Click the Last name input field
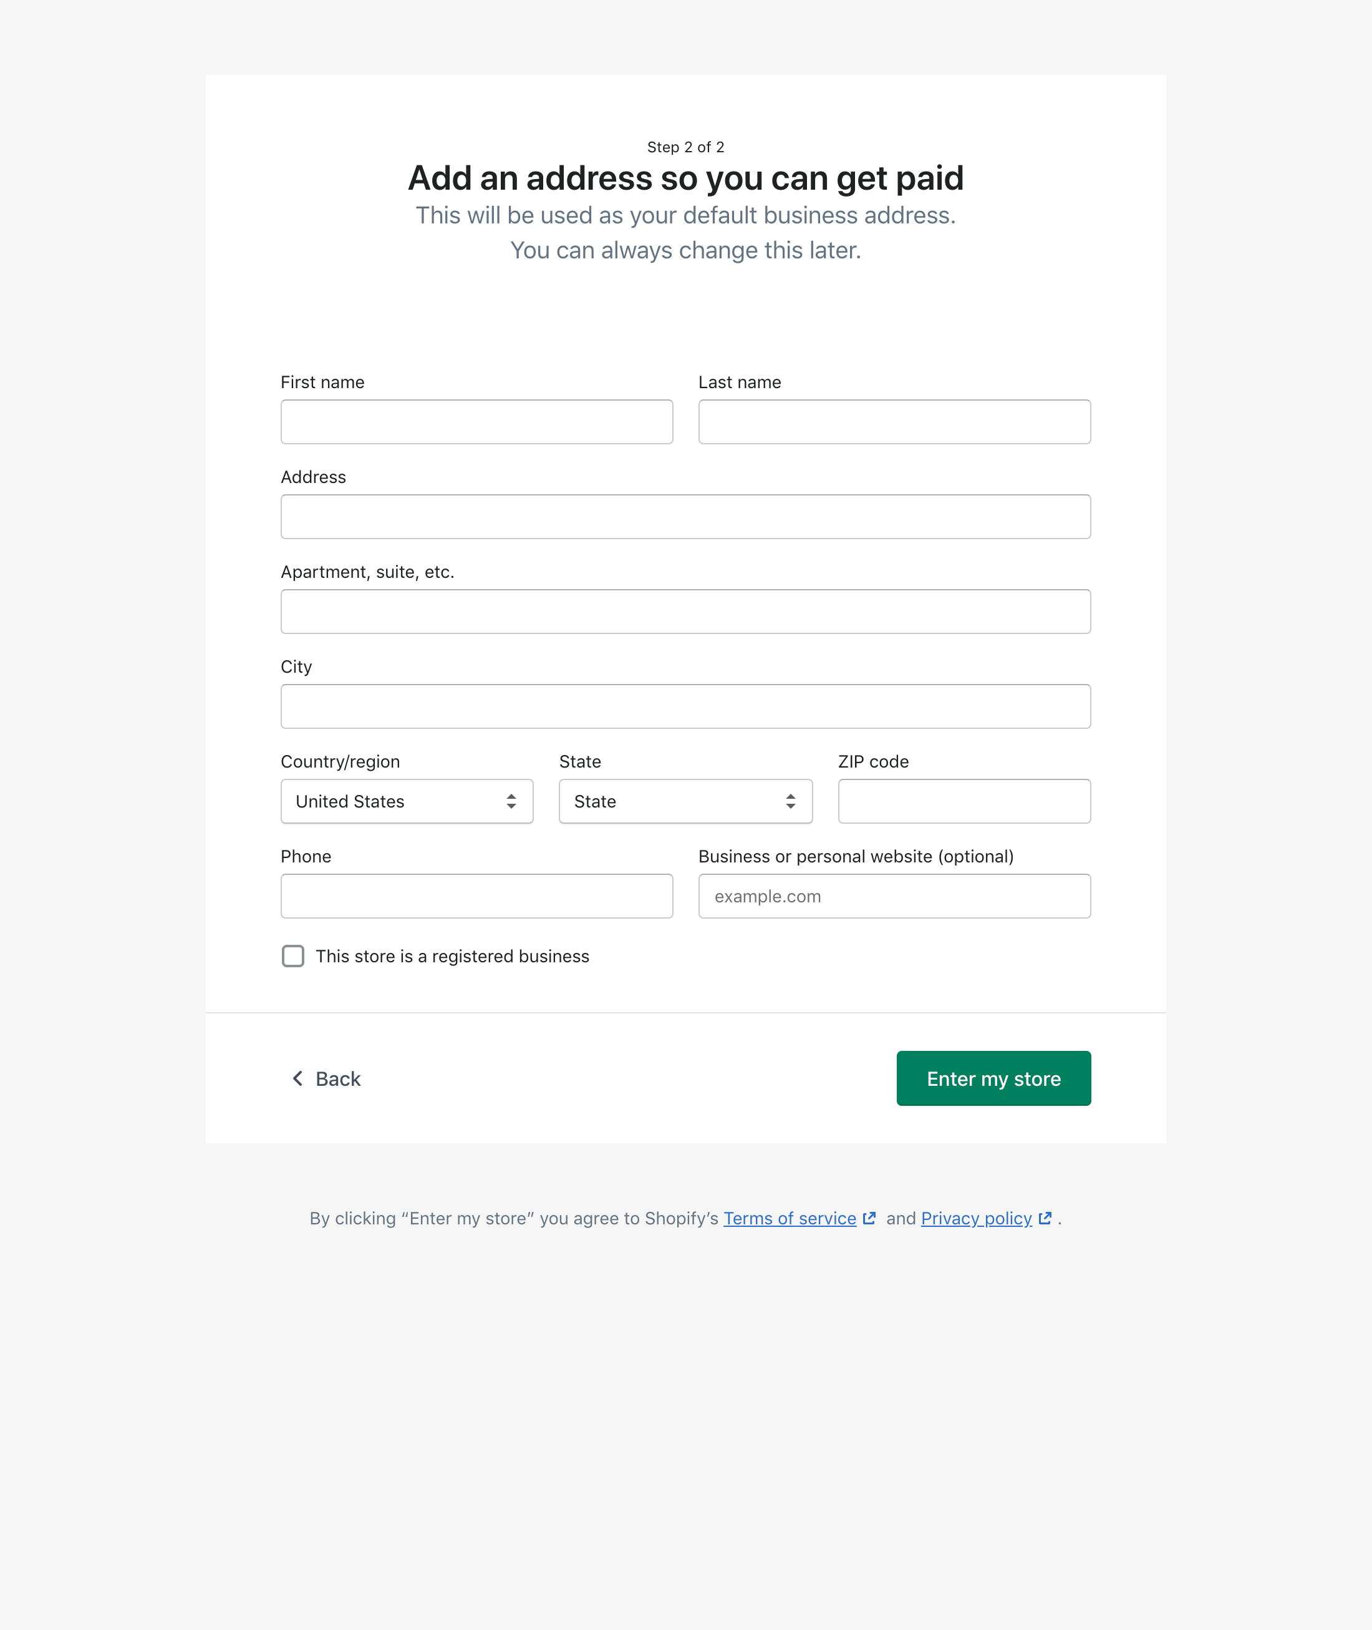The height and width of the screenshot is (1630, 1372). tap(894, 421)
